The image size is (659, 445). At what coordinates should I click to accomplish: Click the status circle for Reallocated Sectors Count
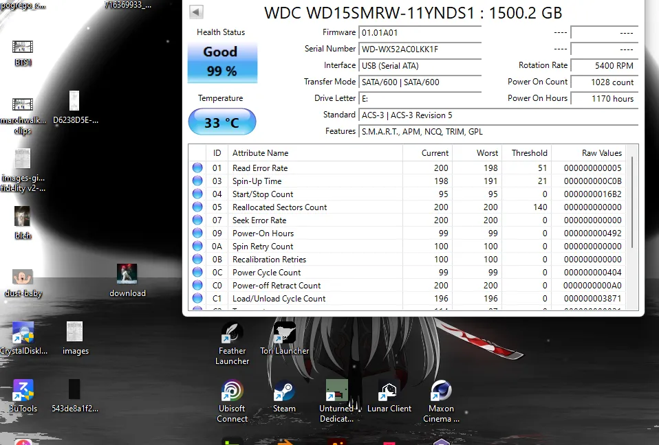click(197, 207)
